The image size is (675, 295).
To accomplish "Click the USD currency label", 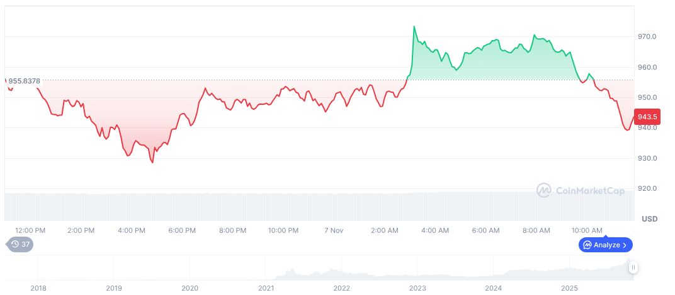I will coord(649,218).
